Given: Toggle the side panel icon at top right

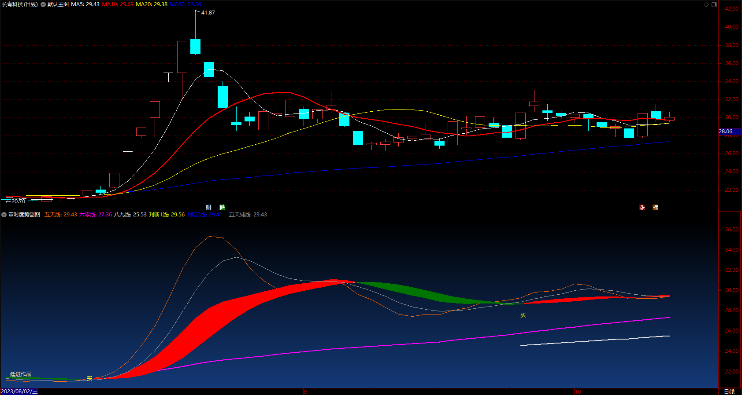Looking at the screenshot, I should (x=714, y=4).
